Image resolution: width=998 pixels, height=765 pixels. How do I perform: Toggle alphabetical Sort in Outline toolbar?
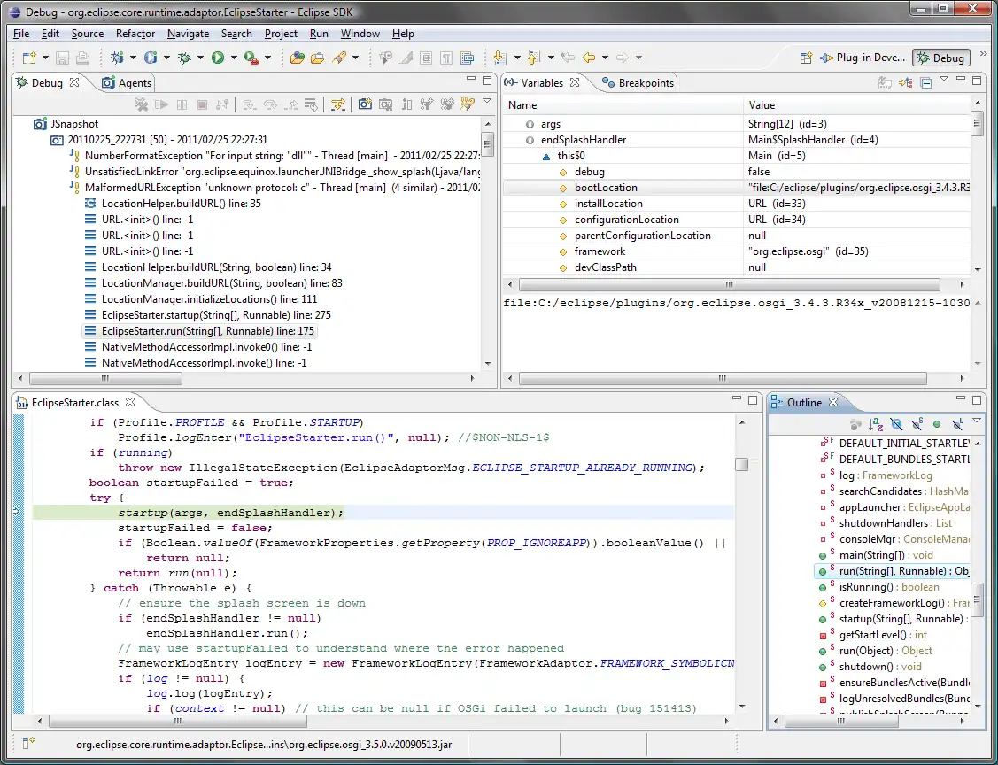pos(876,424)
